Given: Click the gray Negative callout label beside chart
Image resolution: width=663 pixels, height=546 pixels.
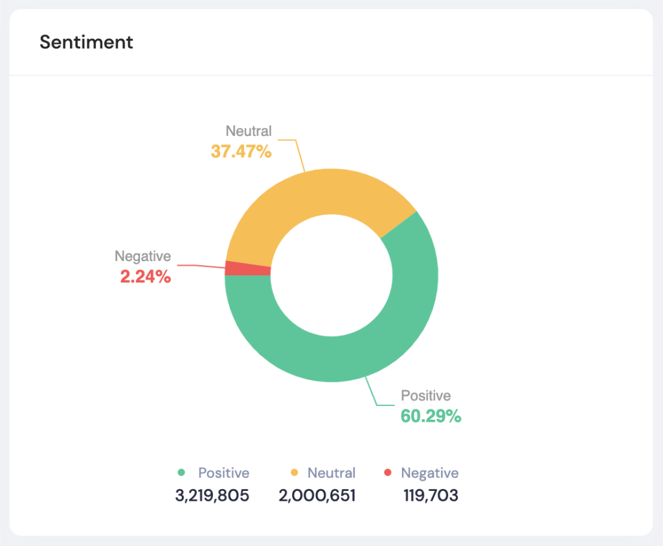Looking at the screenshot, I should pos(142,256).
